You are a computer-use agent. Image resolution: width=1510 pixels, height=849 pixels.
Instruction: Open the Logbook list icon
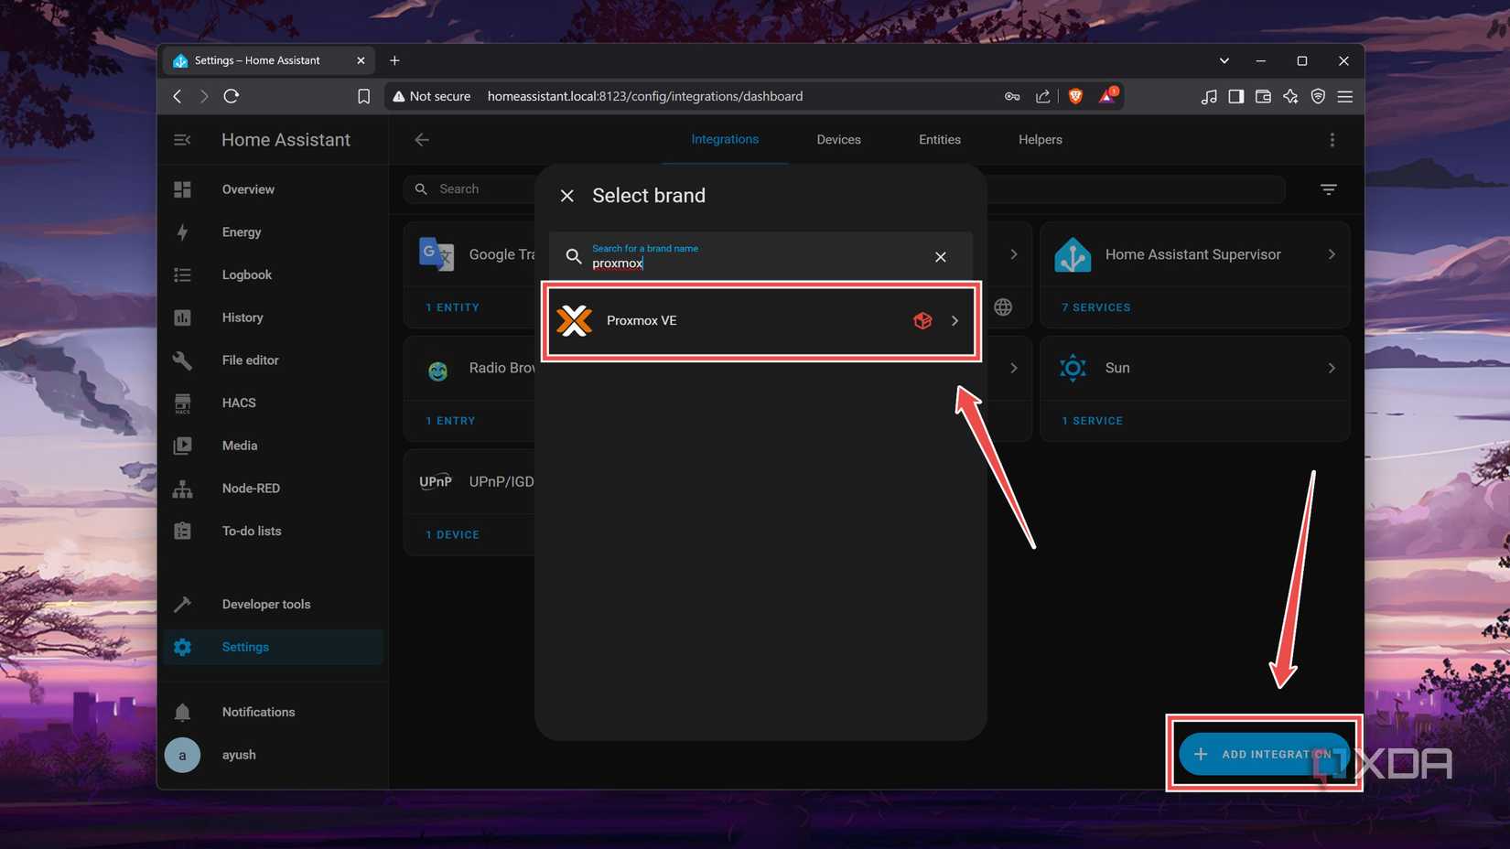[182, 274]
